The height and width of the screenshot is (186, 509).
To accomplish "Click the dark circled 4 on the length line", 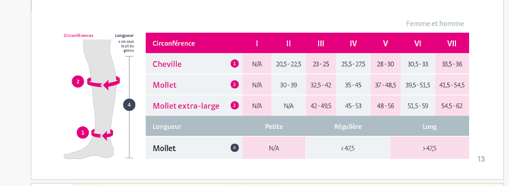I will click(x=129, y=105).
